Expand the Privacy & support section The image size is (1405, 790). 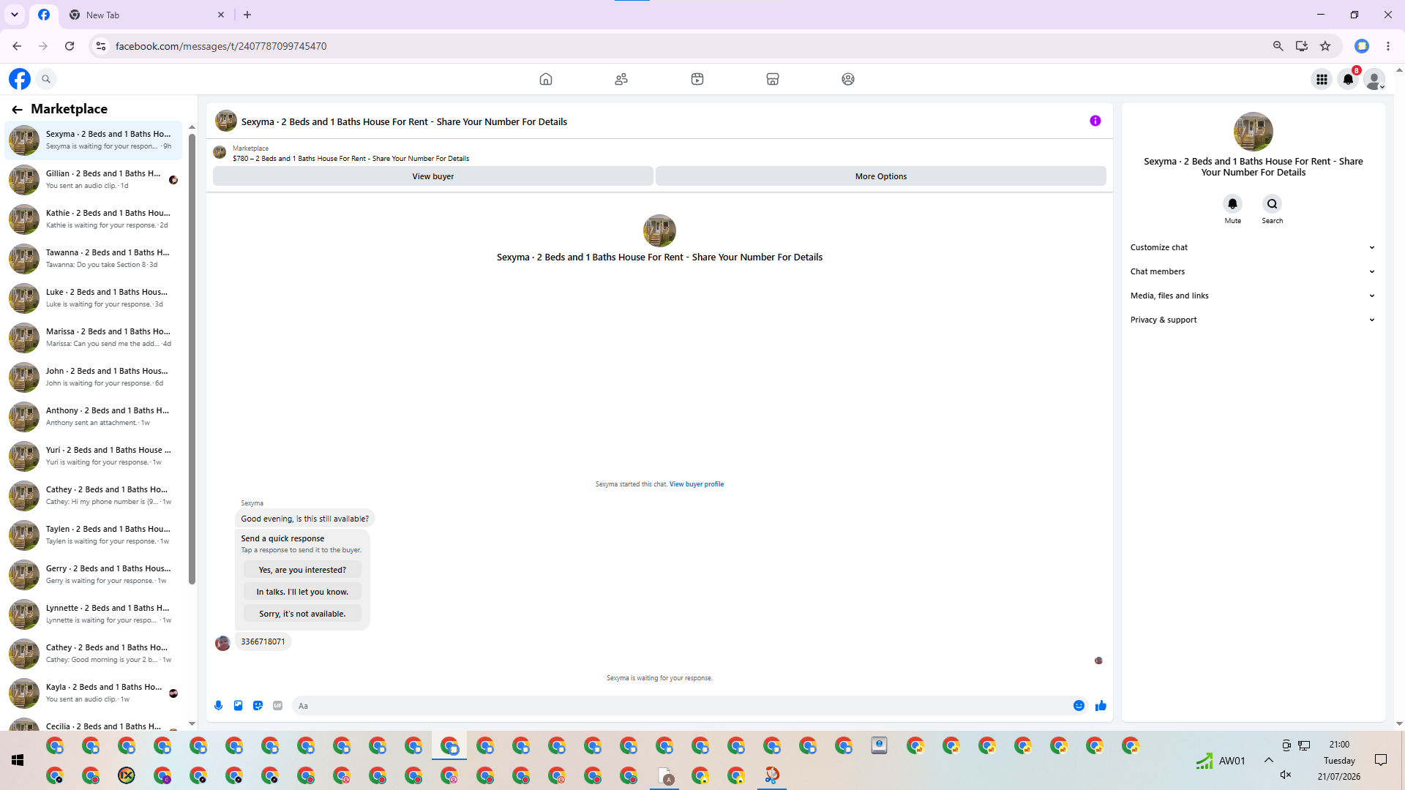(x=1253, y=320)
